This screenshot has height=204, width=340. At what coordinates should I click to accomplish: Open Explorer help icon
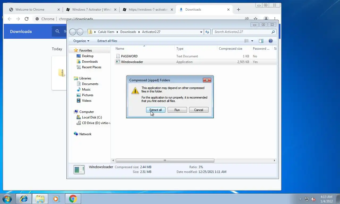pos(271,41)
